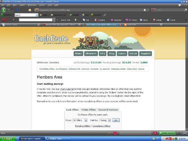Select the Points Offers tab
Viewport: 188px width, 141px height.
pos(88,109)
